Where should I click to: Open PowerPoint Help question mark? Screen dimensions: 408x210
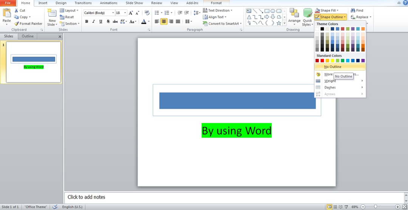(x=405, y=3)
